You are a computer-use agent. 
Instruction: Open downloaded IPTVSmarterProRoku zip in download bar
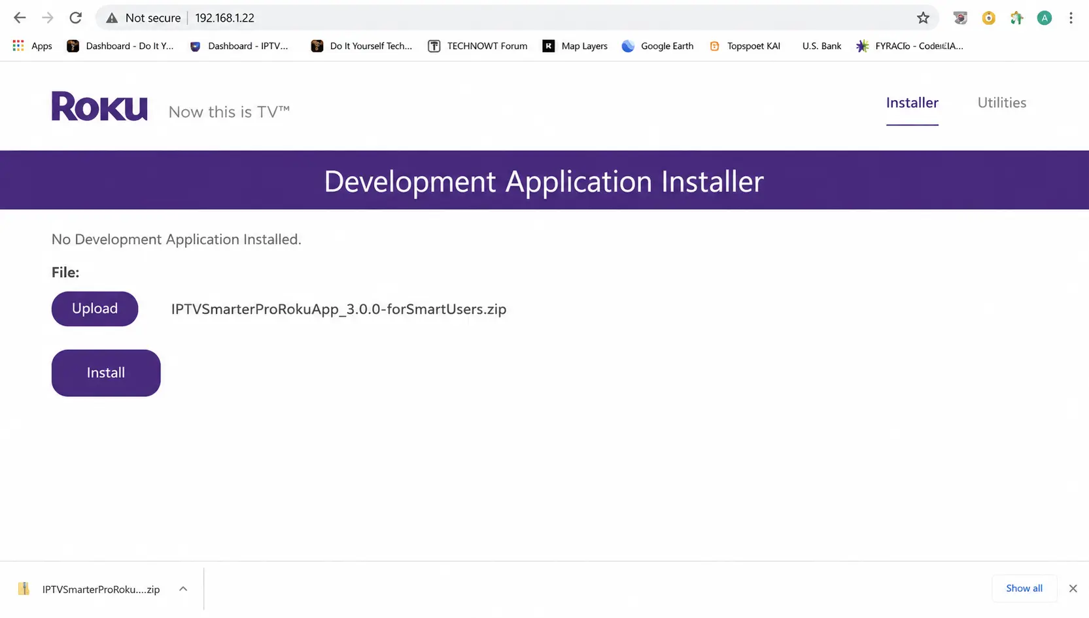pos(101,589)
